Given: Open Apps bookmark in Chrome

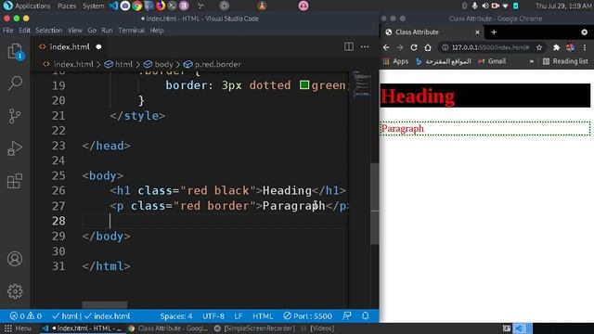Looking at the screenshot, I should coord(396,61).
